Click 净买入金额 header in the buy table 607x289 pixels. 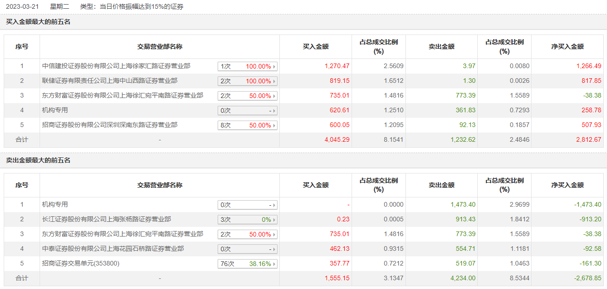567,46
